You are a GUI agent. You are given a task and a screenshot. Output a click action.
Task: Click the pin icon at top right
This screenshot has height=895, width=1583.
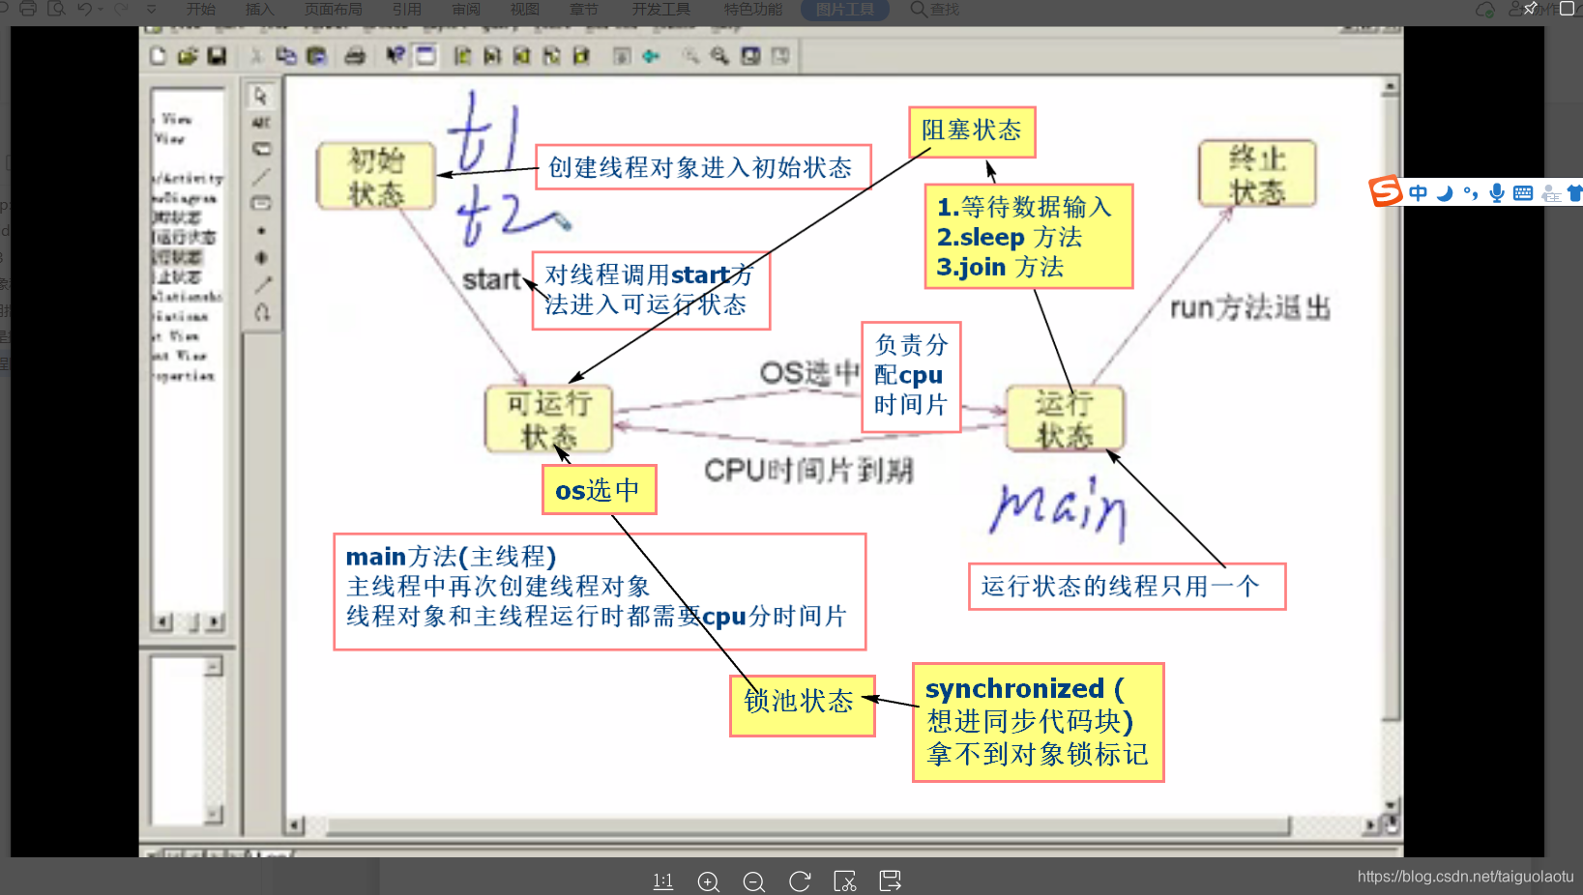click(1530, 9)
